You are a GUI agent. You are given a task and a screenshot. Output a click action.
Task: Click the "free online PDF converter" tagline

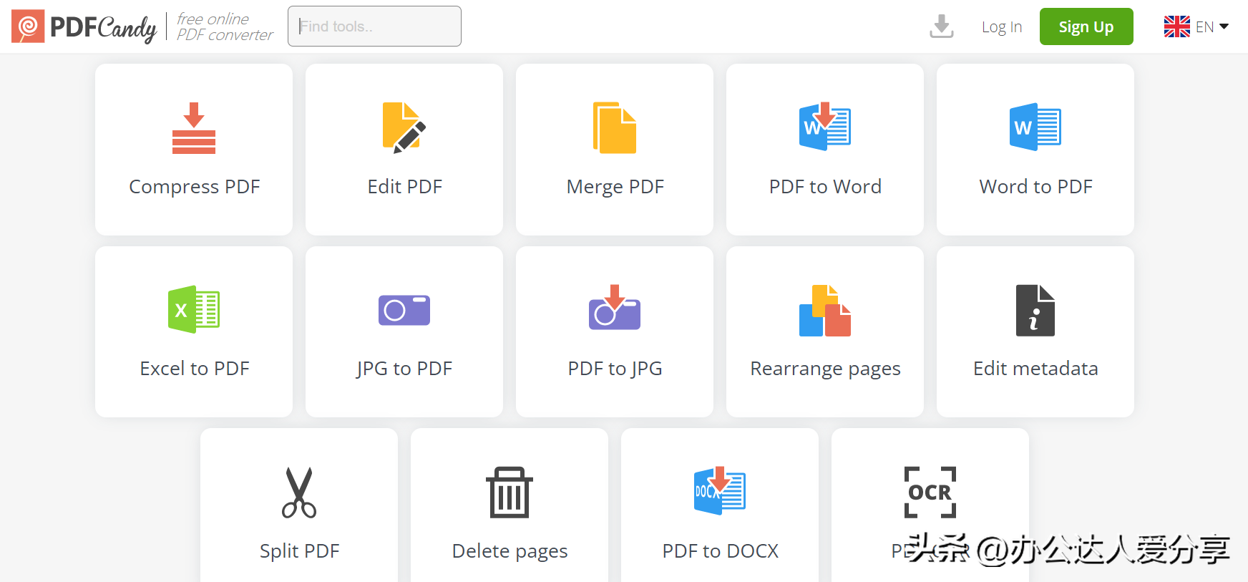[x=225, y=26]
